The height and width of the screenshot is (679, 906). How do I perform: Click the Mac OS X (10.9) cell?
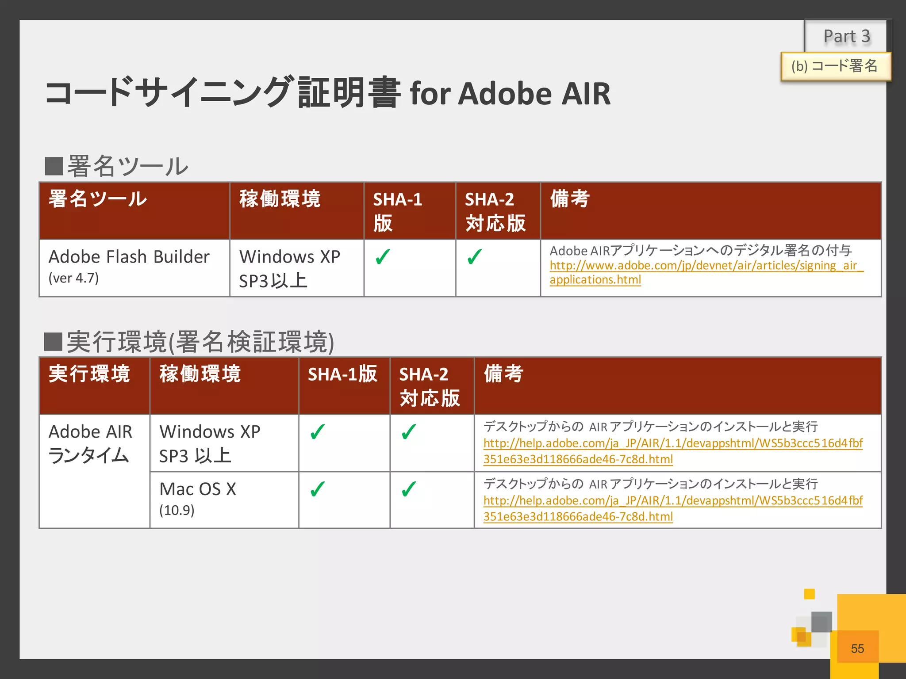point(224,500)
